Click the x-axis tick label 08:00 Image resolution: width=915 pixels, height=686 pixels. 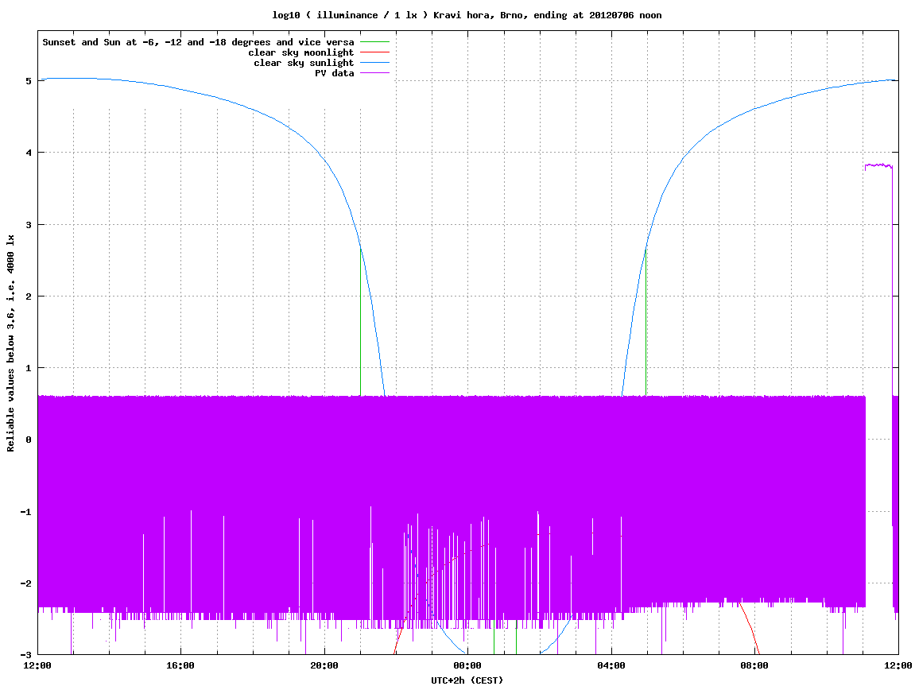754,665
